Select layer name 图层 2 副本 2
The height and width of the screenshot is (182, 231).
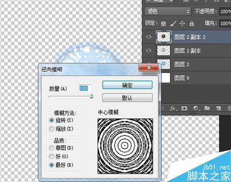tap(190, 37)
